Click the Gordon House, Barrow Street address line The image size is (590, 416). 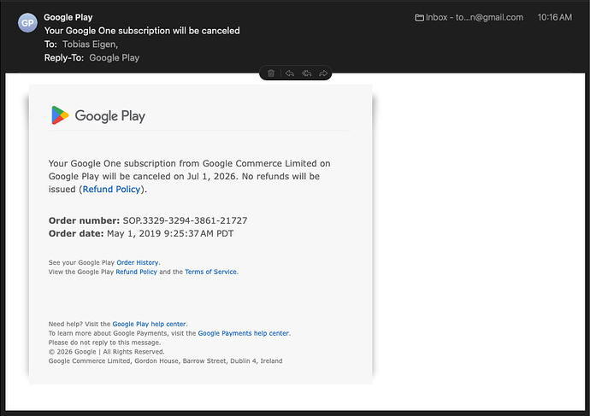(x=165, y=360)
